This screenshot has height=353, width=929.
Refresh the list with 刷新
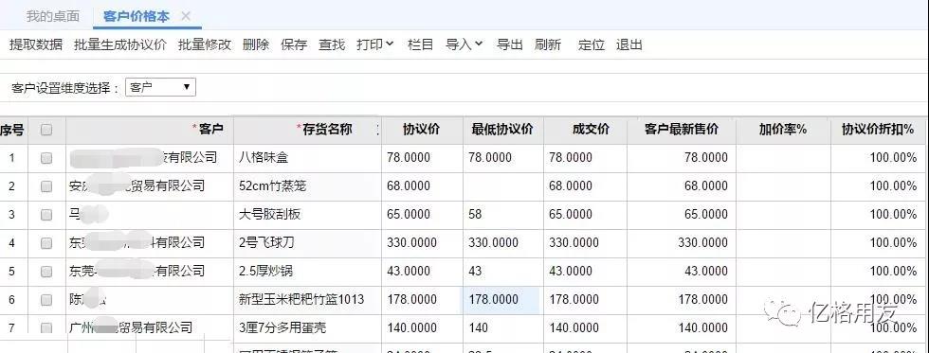(548, 44)
